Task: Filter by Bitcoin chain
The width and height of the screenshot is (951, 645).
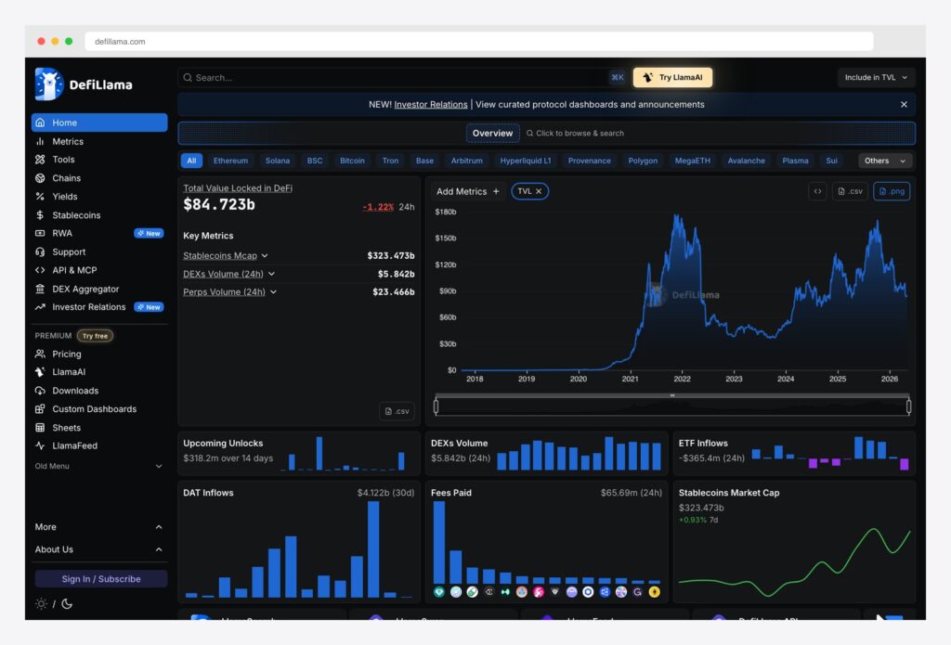Action: point(352,161)
